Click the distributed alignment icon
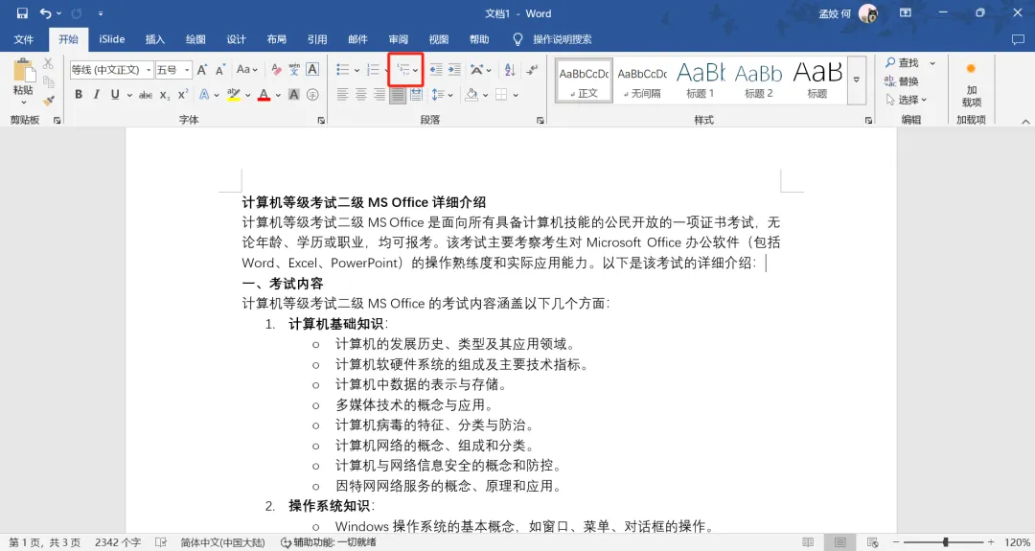 point(416,95)
